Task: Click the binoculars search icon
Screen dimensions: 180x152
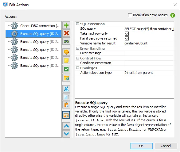Action: (x=66, y=41)
